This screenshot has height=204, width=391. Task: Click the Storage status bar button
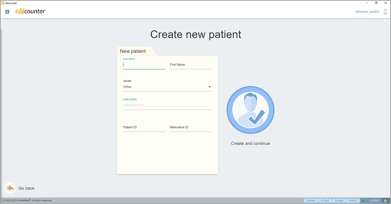point(339,201)
